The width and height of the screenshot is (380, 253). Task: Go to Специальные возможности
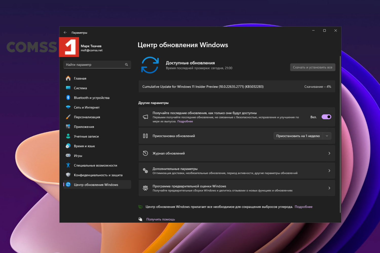tap(97, 165)
